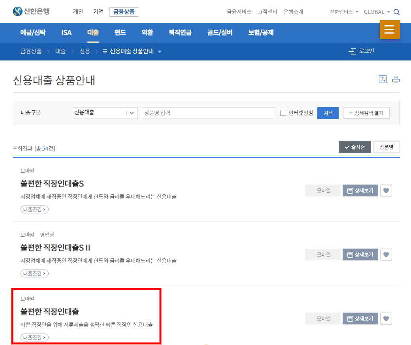Click the Shinhan Bank logo
Screen dimensions: 411x345
point(31,11)
